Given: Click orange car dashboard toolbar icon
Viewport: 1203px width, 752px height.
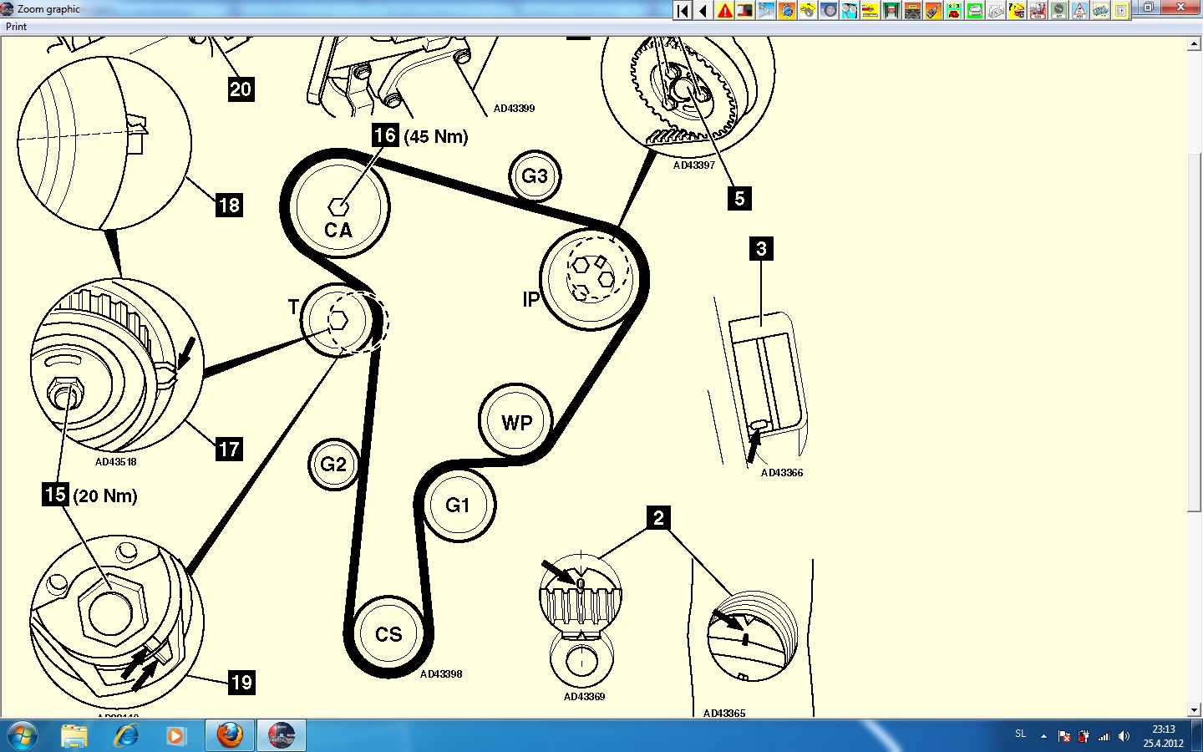Looking at the screenshot, I should point(912,11).
